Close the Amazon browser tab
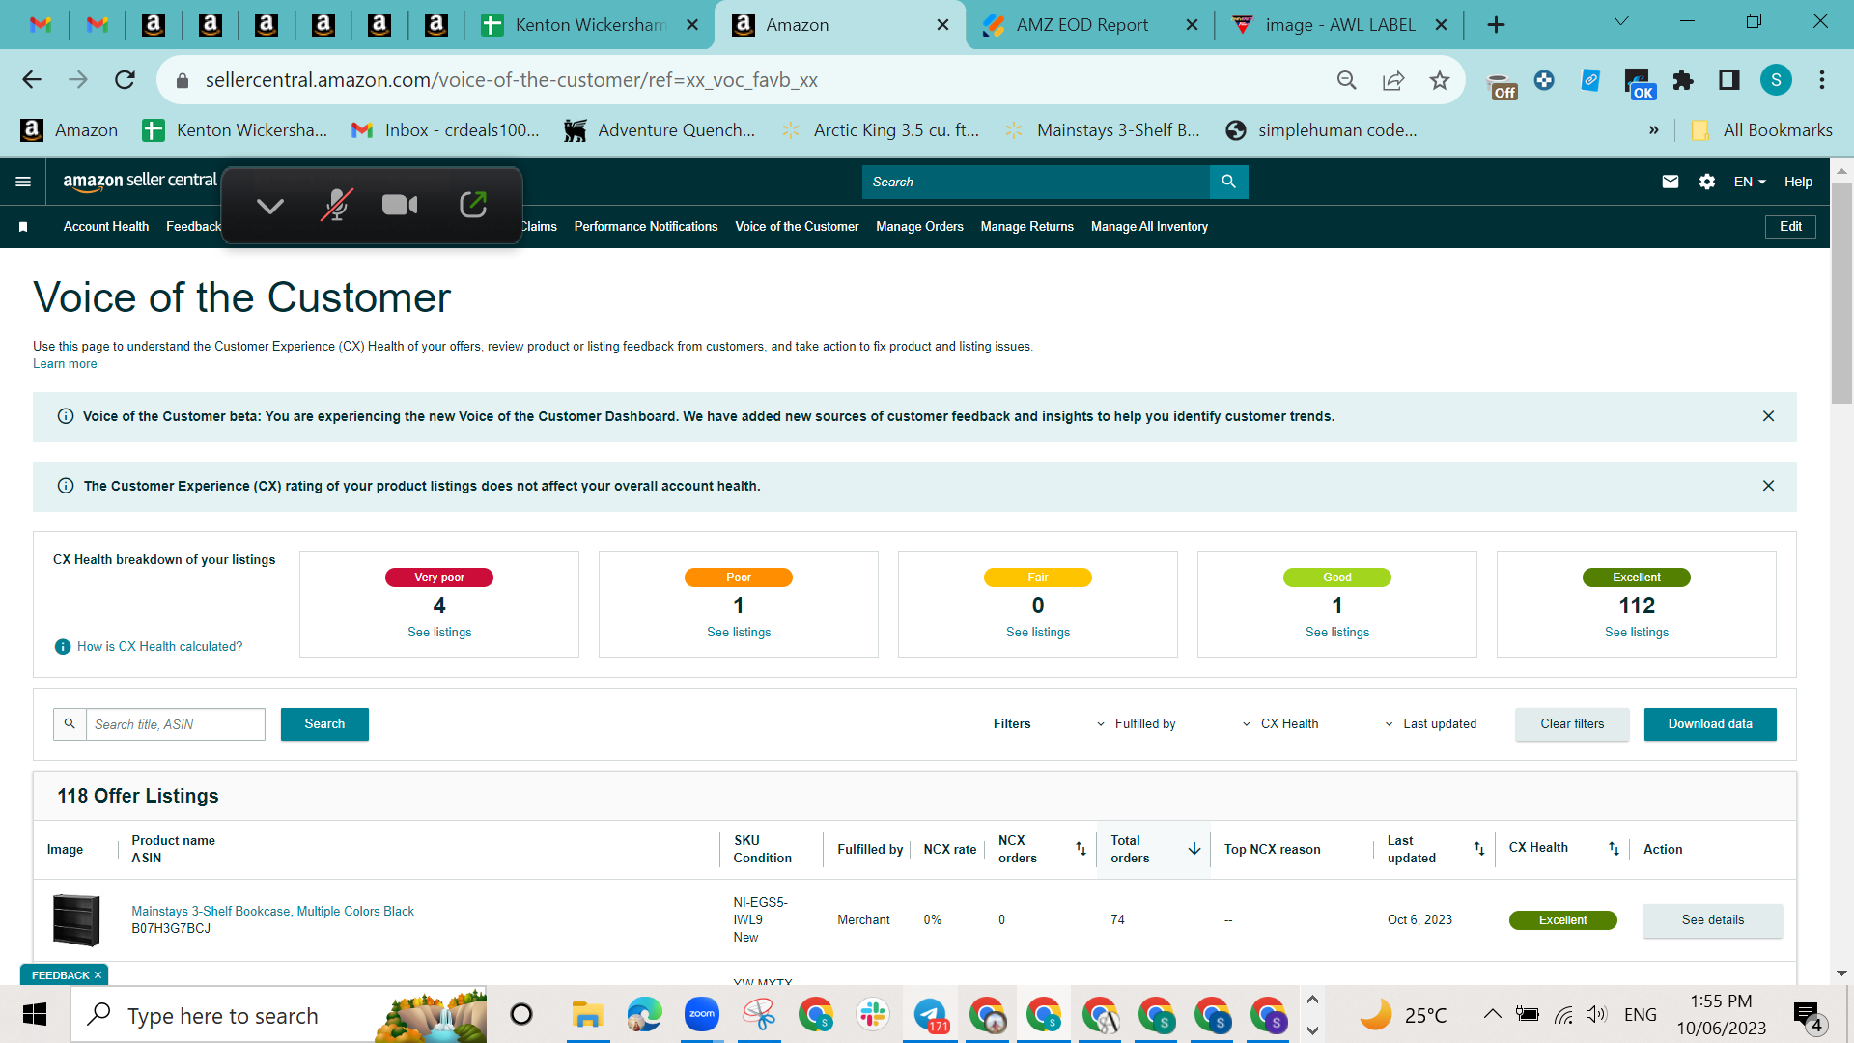The height and width of the screenshot is (1043, 1854). pos(943,25)
